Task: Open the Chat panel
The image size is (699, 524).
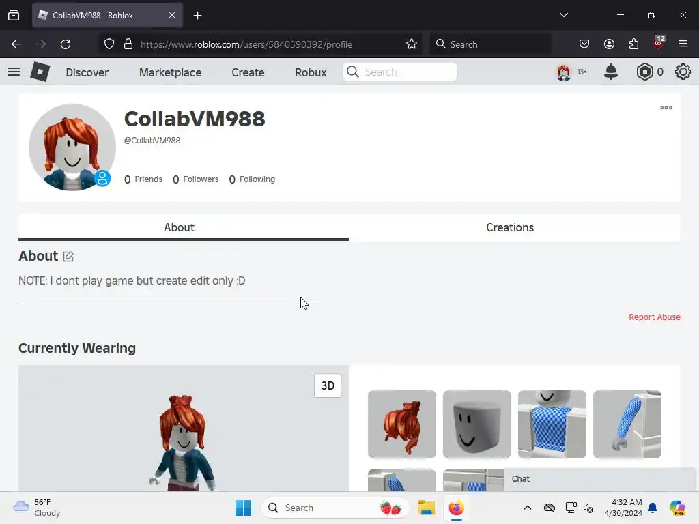Action: (x=599, y=479)
